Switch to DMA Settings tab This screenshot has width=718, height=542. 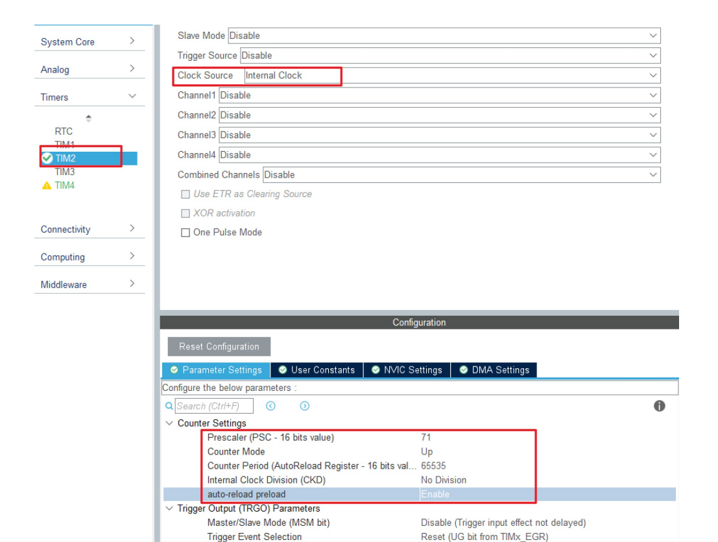point(494,370)
